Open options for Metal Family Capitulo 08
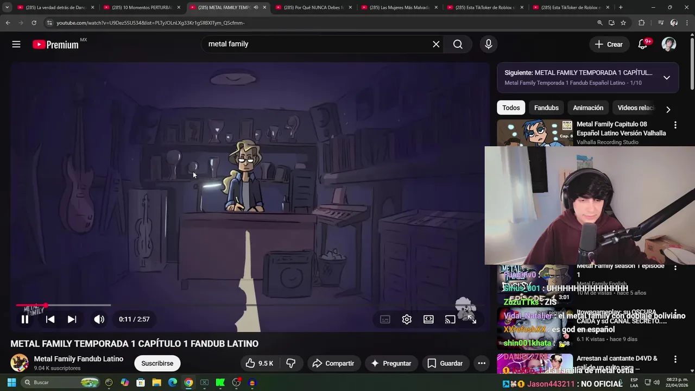Screen dimensions: 695x391 pos(675,125)
